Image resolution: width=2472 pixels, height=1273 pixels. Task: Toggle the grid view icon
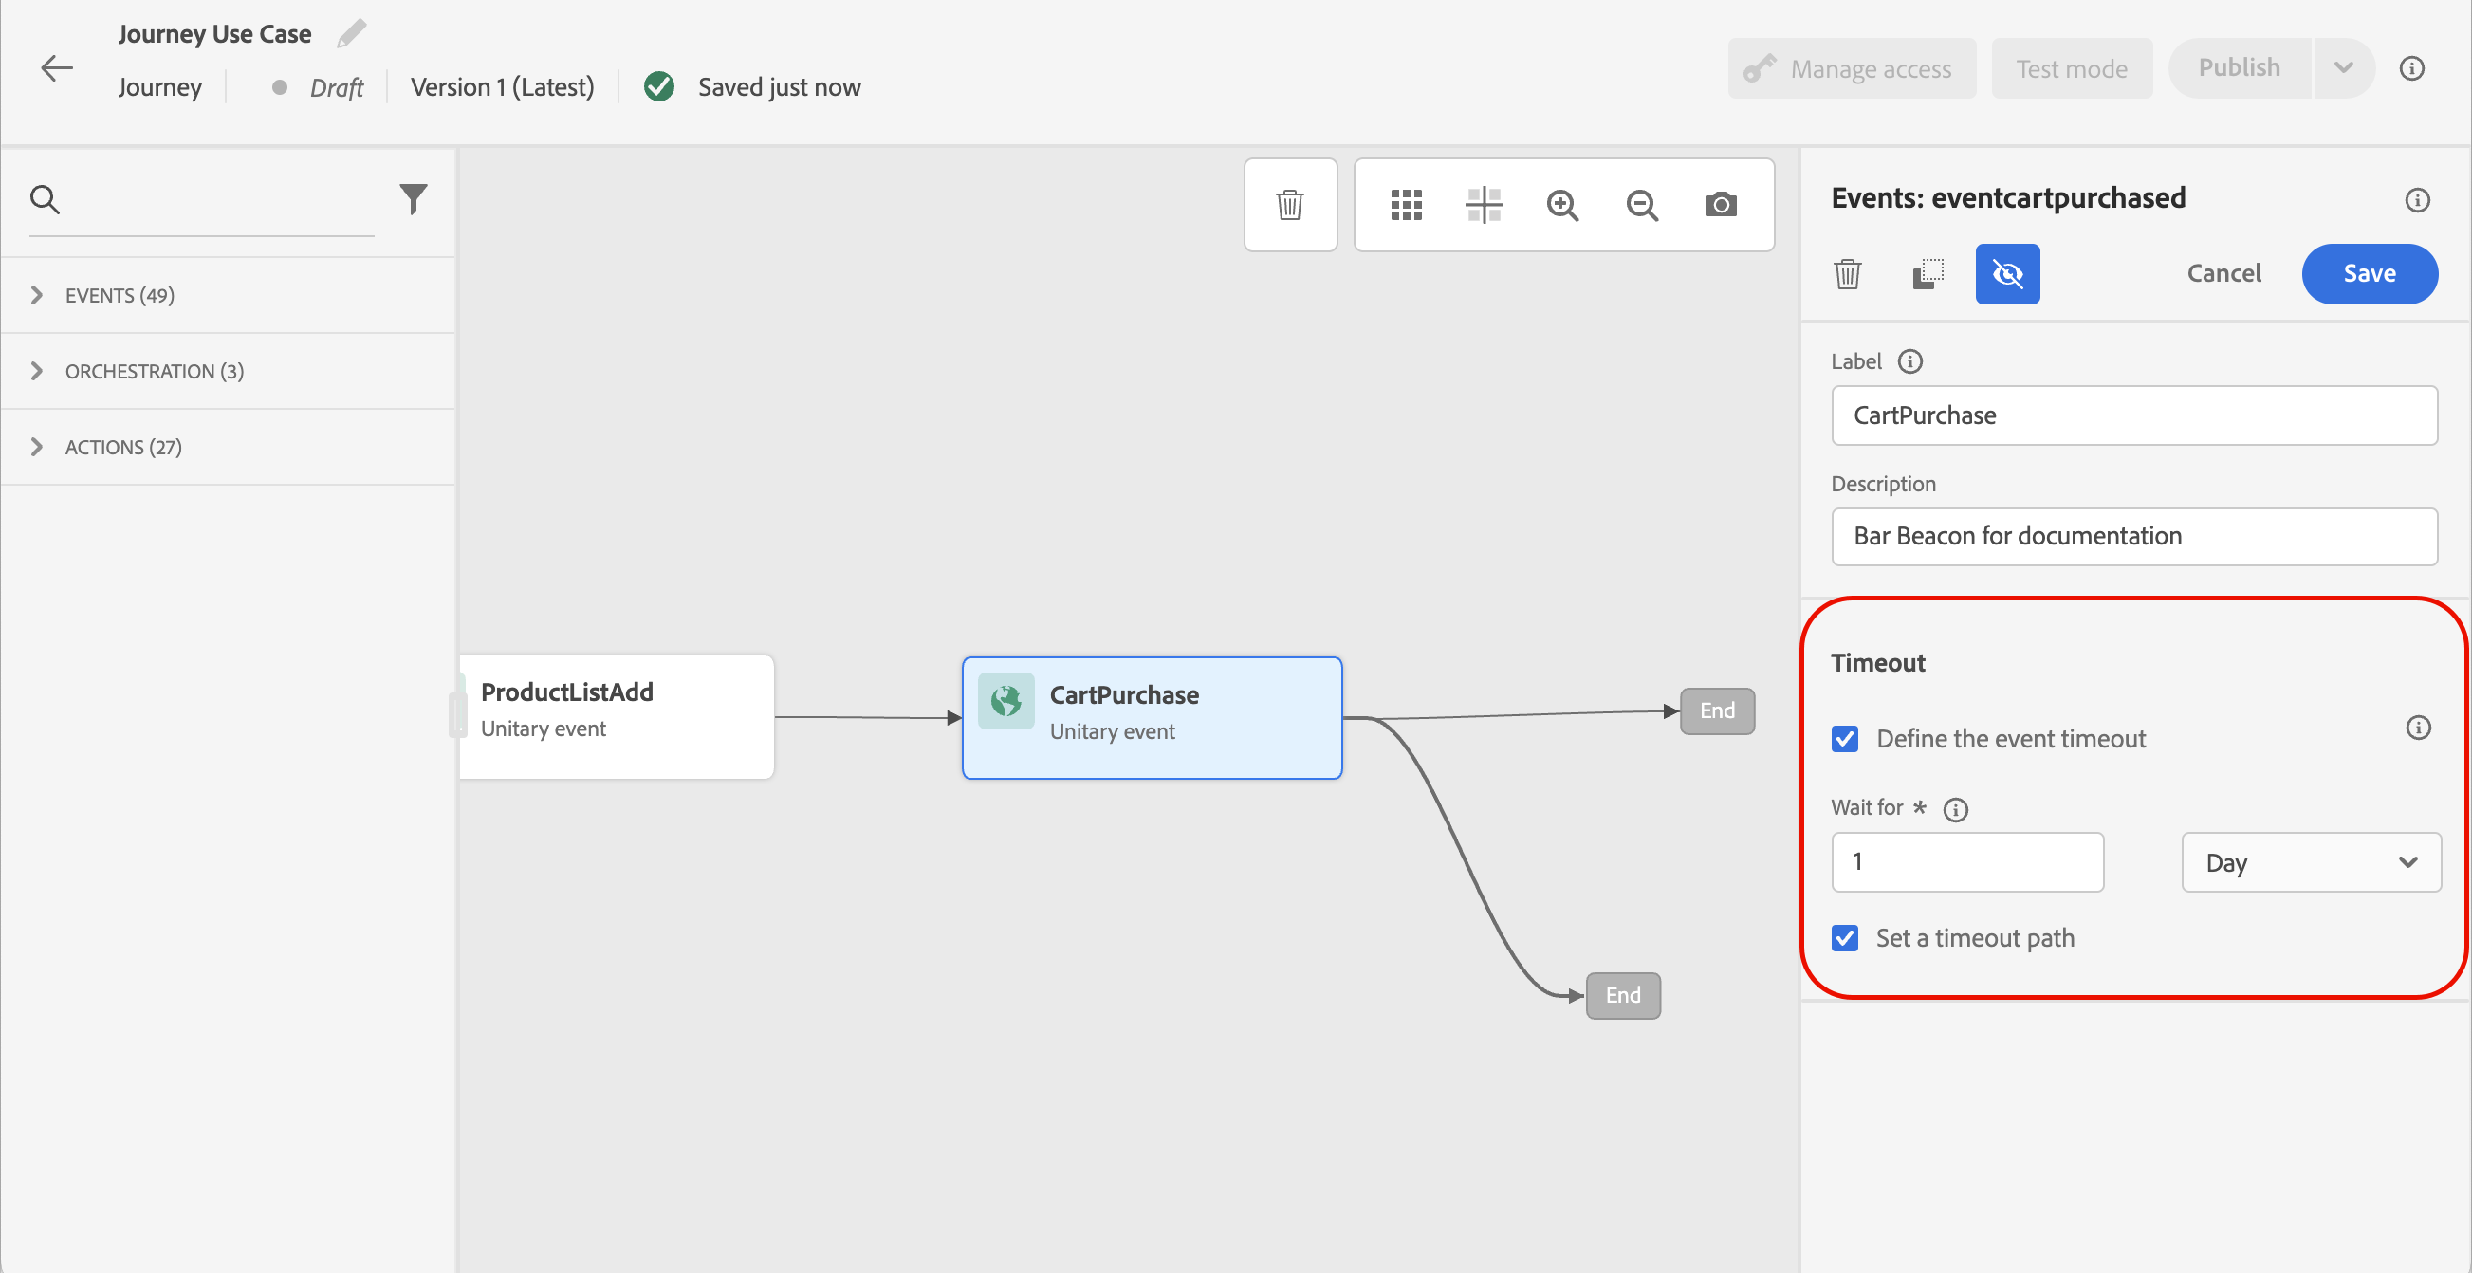1406,204
